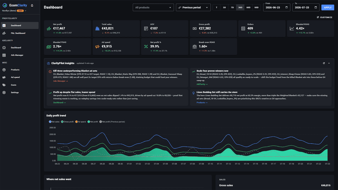Click the Net profit value €17,467
The height and width of the screenshot is (190, 338).
click(59, 29)
